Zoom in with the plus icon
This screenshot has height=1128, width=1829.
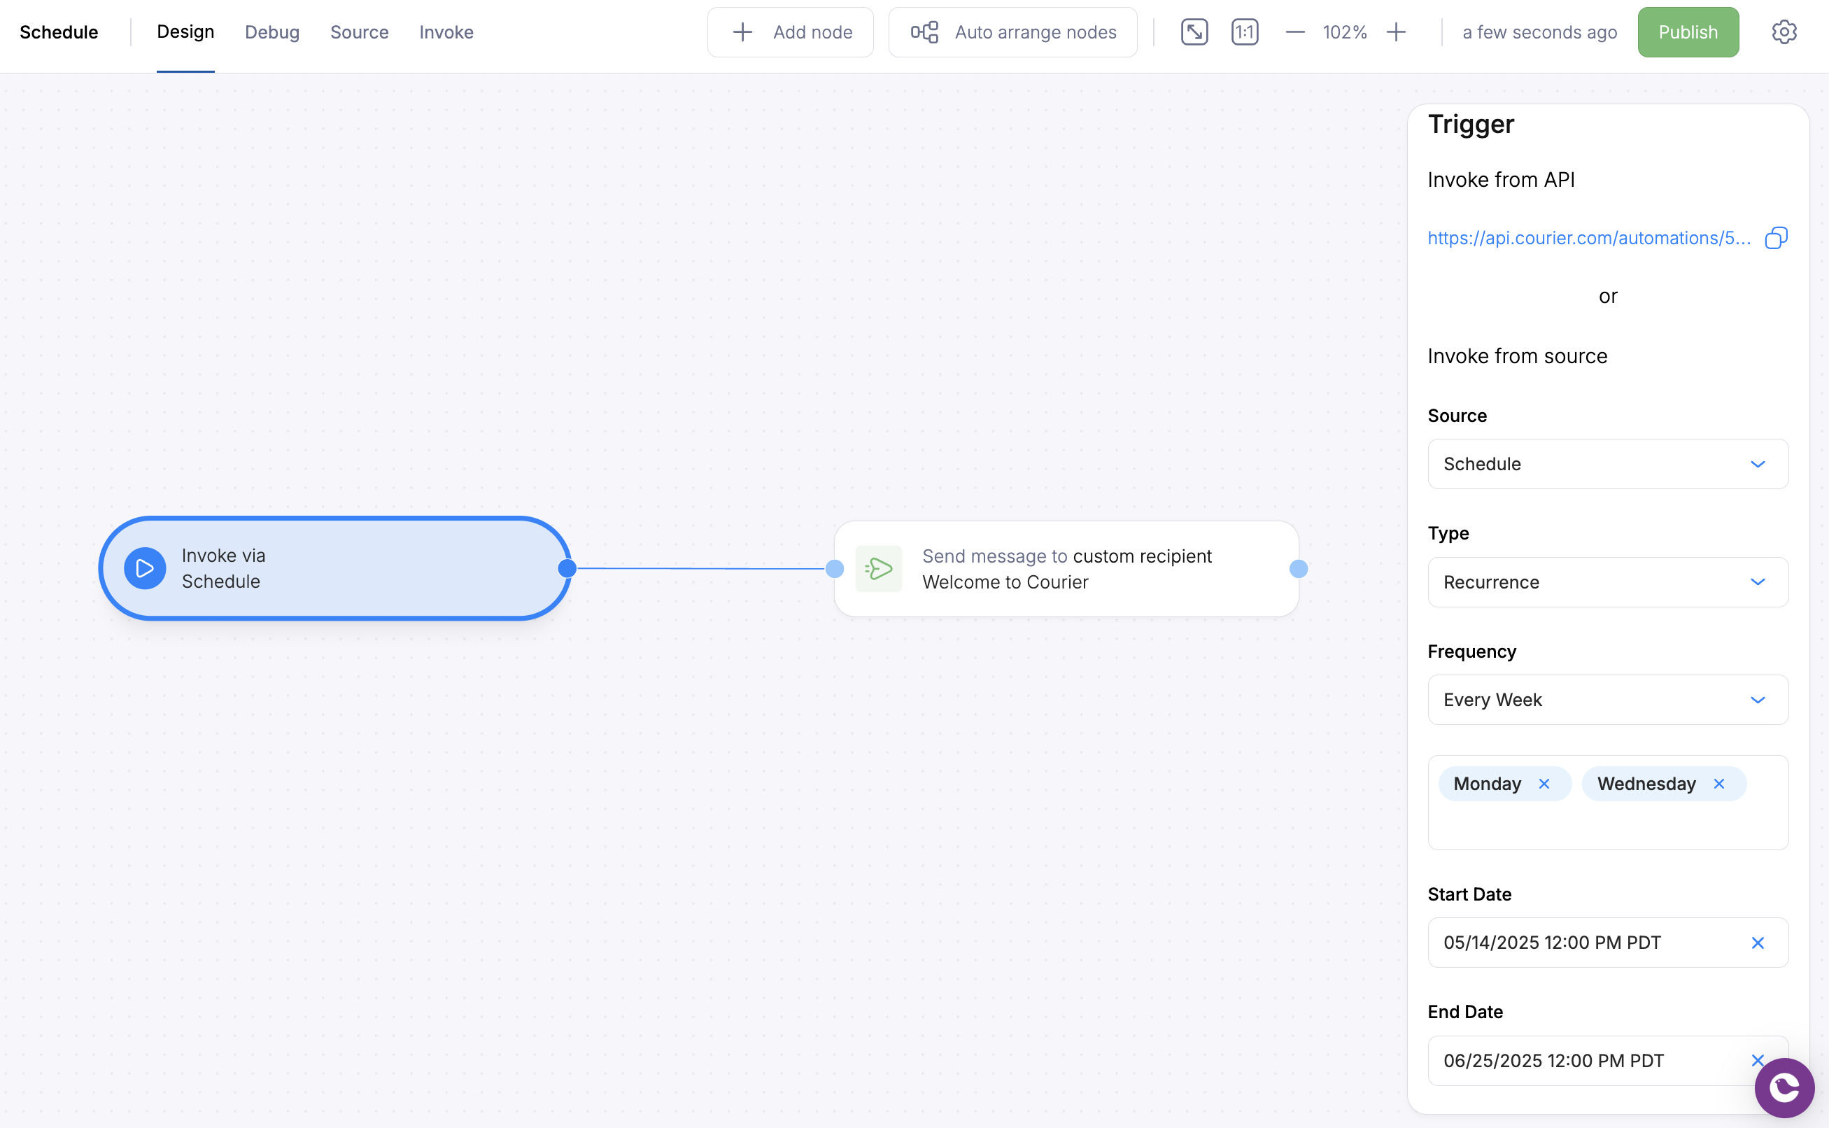tap(1396, 32)
